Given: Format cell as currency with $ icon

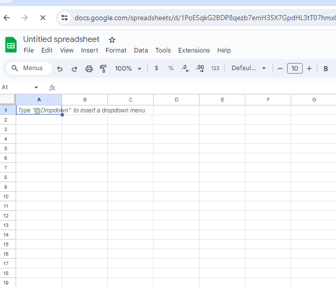Looking at the screenshot, I should click(x=157, y=68).
